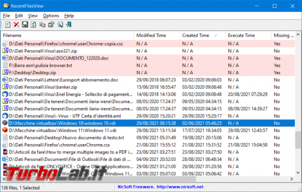Sort by the Filename column header
Screen dimensions: 302x192
point(67,36)
